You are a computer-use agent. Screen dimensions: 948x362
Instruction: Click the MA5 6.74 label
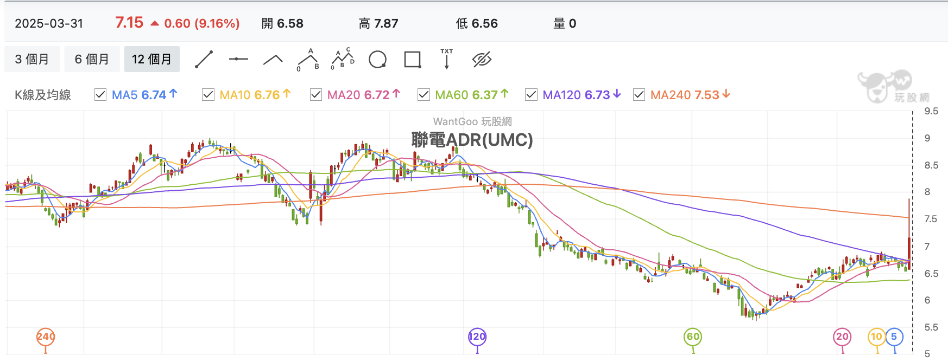(144, 95)
